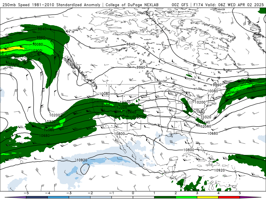This screenshot has height=199, width=266.
Task: Click the 'F174 Valid: 06Z WED APR 02 2025' text
Action: (228, 5)
